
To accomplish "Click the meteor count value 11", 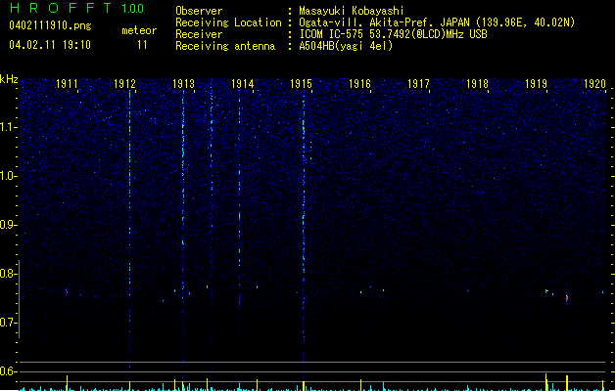I will pyautogui.click(x=142, y=45).
